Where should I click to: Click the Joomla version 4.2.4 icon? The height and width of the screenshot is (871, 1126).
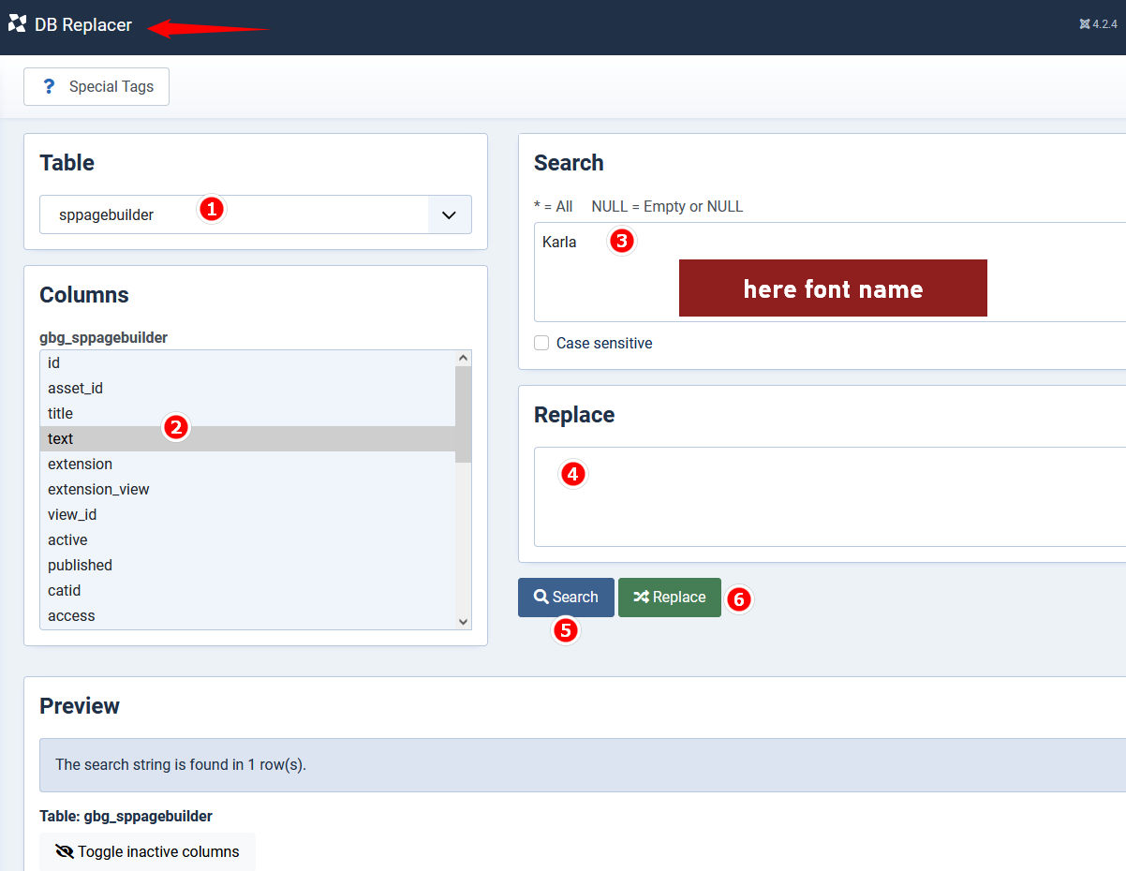click(x=1085, y=24)
